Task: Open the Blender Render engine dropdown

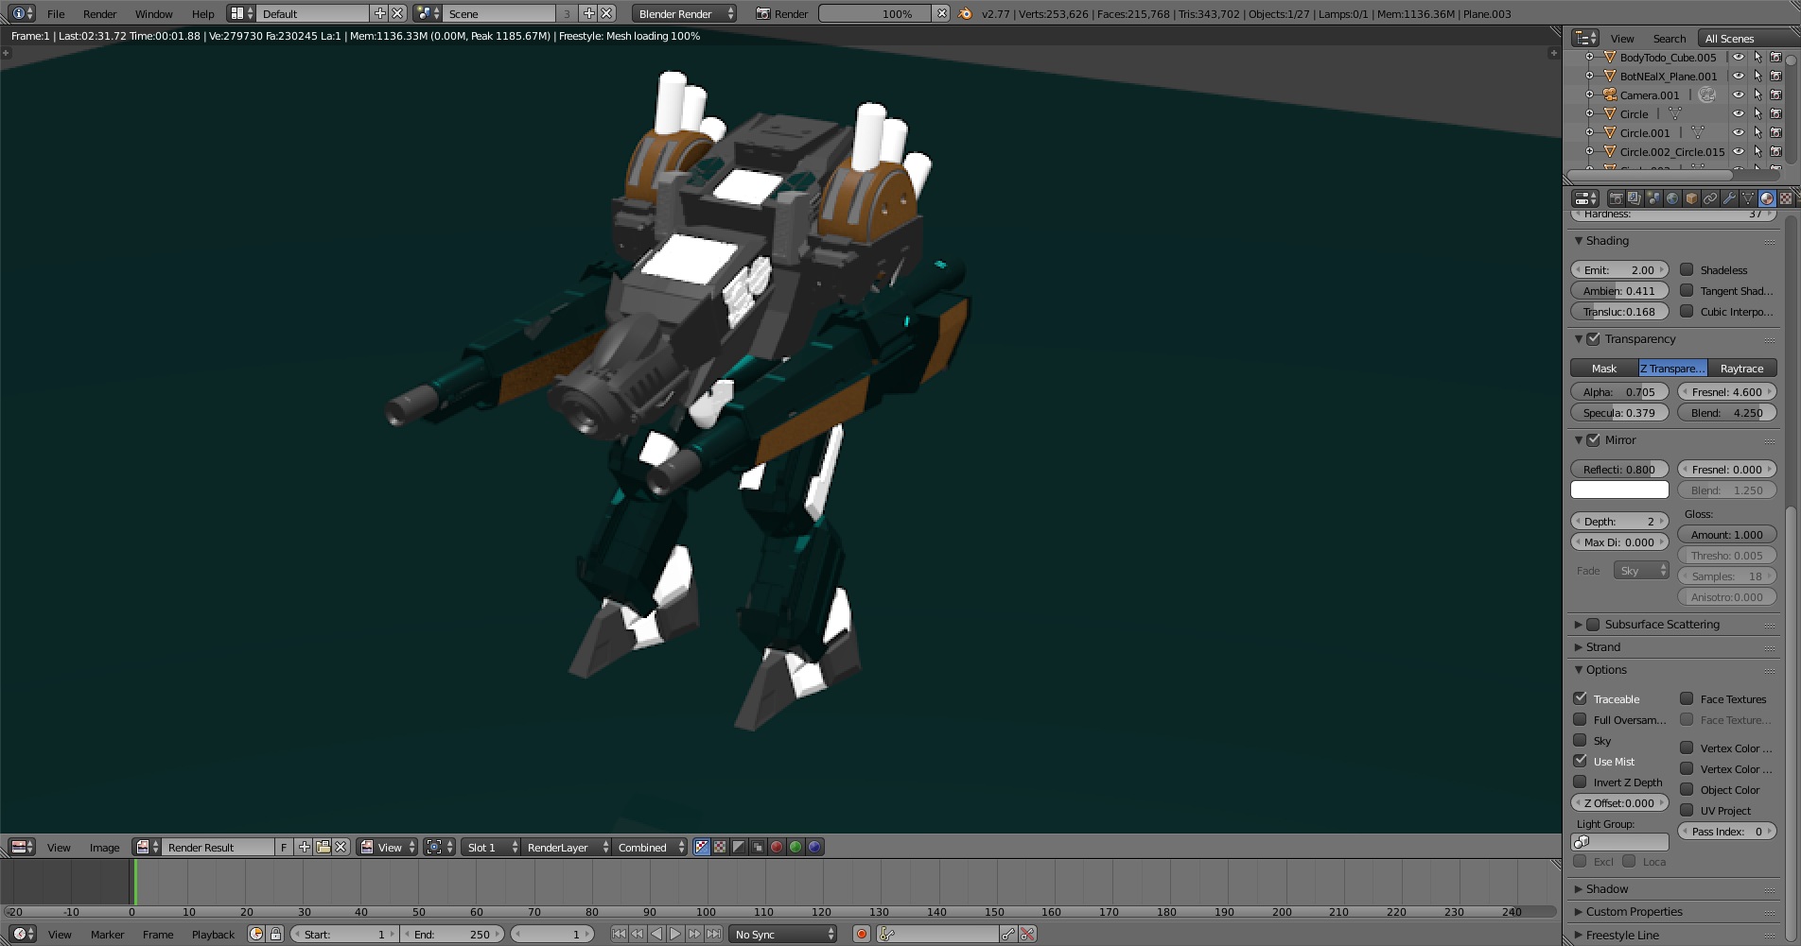Action: click(685, 13)
